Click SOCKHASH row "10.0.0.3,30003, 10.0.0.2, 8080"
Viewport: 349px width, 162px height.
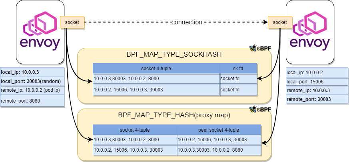pyautogui.click(x=156, y=79)
